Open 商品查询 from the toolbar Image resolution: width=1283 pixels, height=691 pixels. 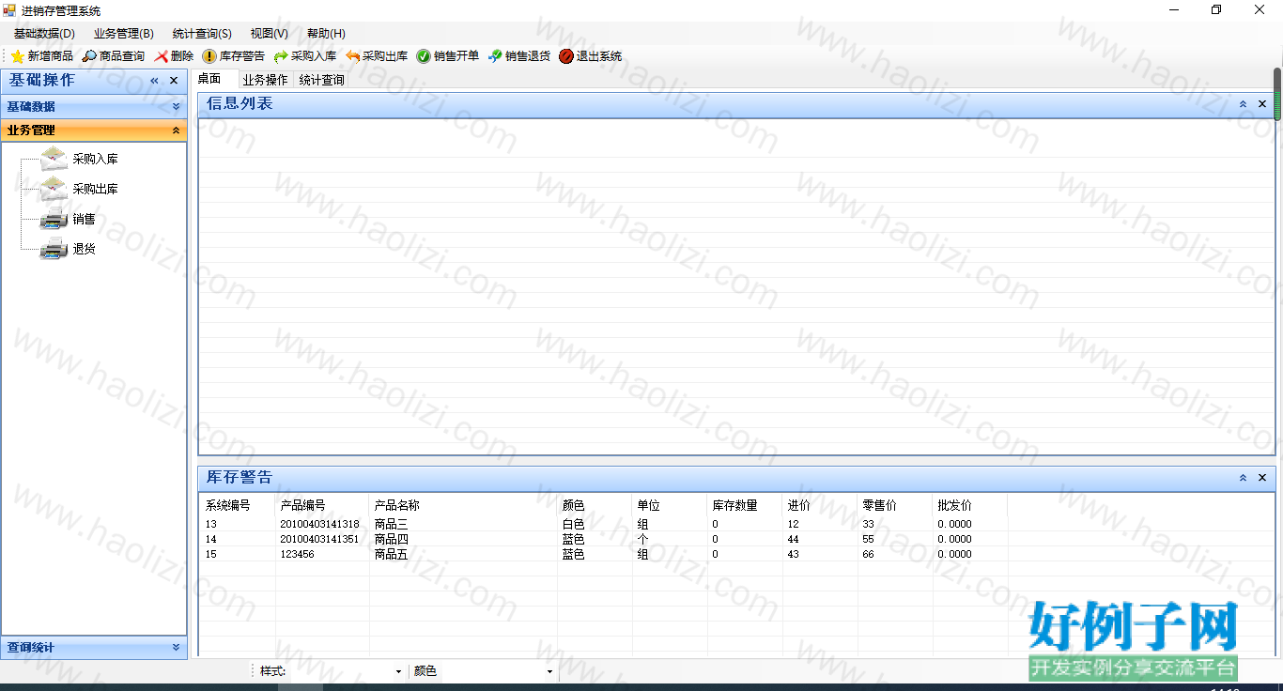pyautogui.click(x=113, y=56)
